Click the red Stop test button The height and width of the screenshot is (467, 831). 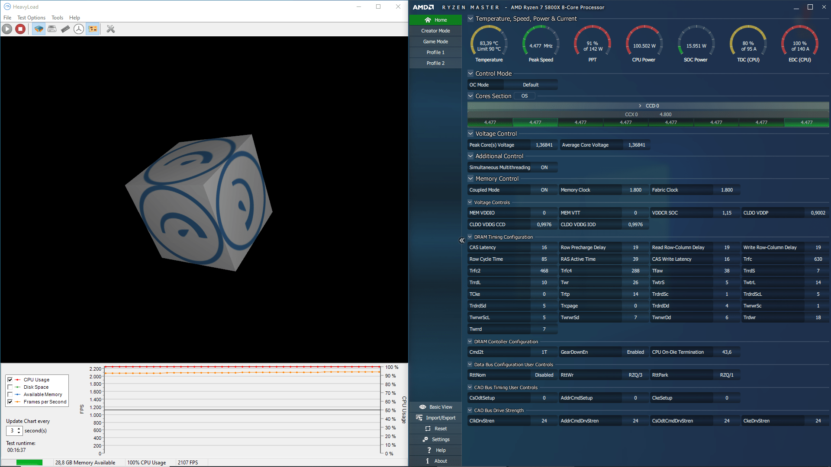click(x=20, y=29)
